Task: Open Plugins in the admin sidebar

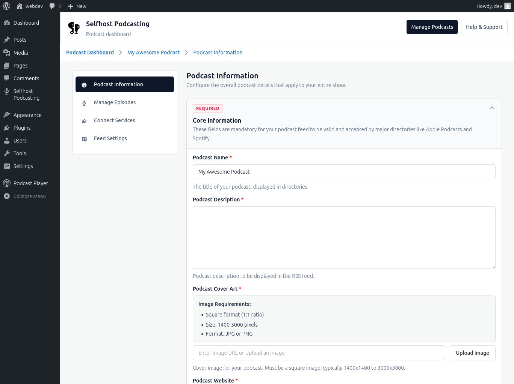Action: (x=22, y=128)
